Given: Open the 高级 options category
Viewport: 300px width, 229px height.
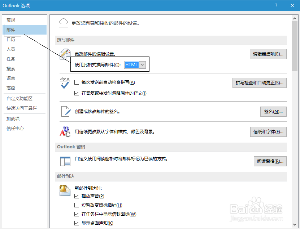Looking at the screenshot, I should pyautogui.click(x=25, y=88).
